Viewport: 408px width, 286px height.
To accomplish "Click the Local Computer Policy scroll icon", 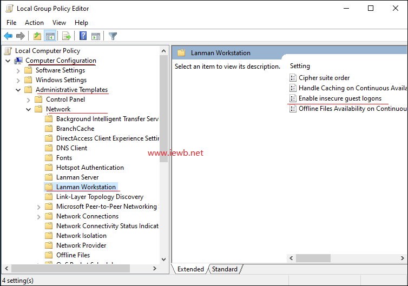I will 8,51.
